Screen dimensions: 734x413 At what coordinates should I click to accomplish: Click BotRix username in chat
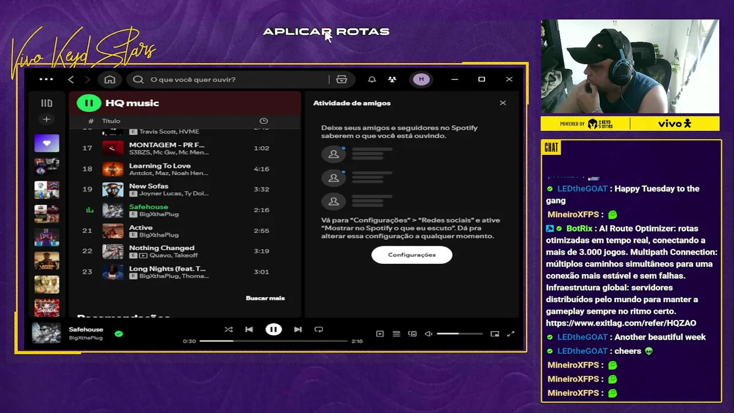pyautogui.click(x=579, y=228)
